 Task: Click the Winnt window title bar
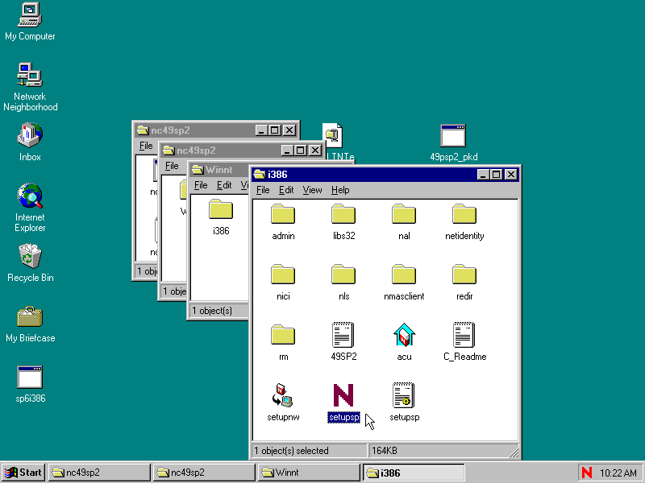[x=219, y=170]
